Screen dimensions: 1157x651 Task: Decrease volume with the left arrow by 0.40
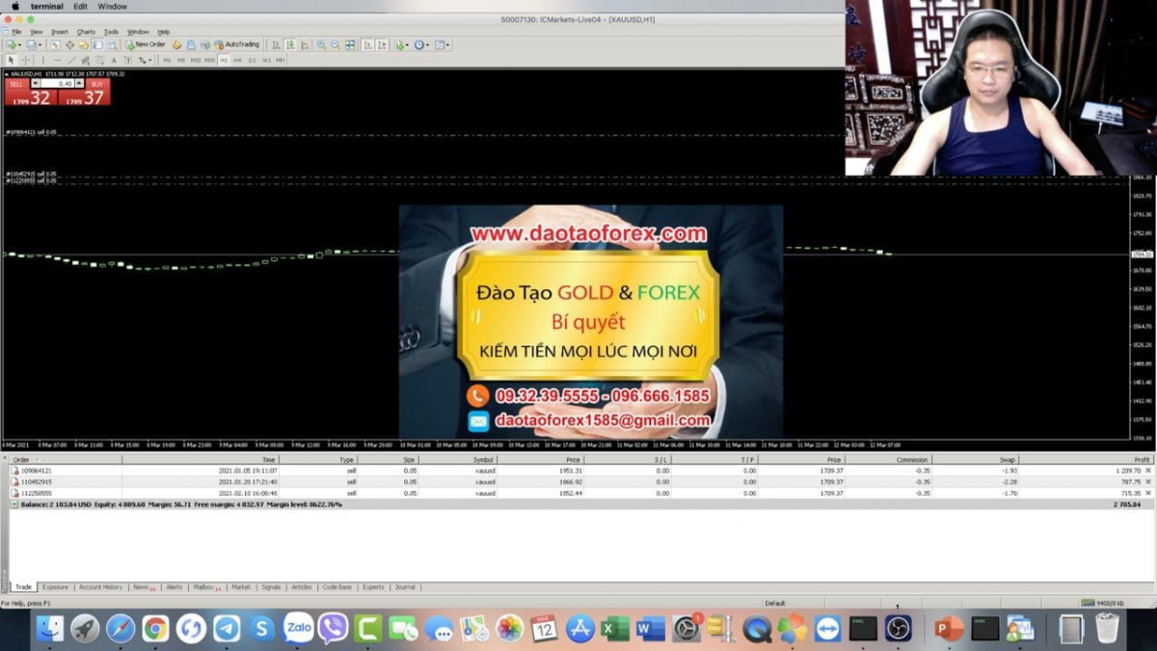coord(35,84)
